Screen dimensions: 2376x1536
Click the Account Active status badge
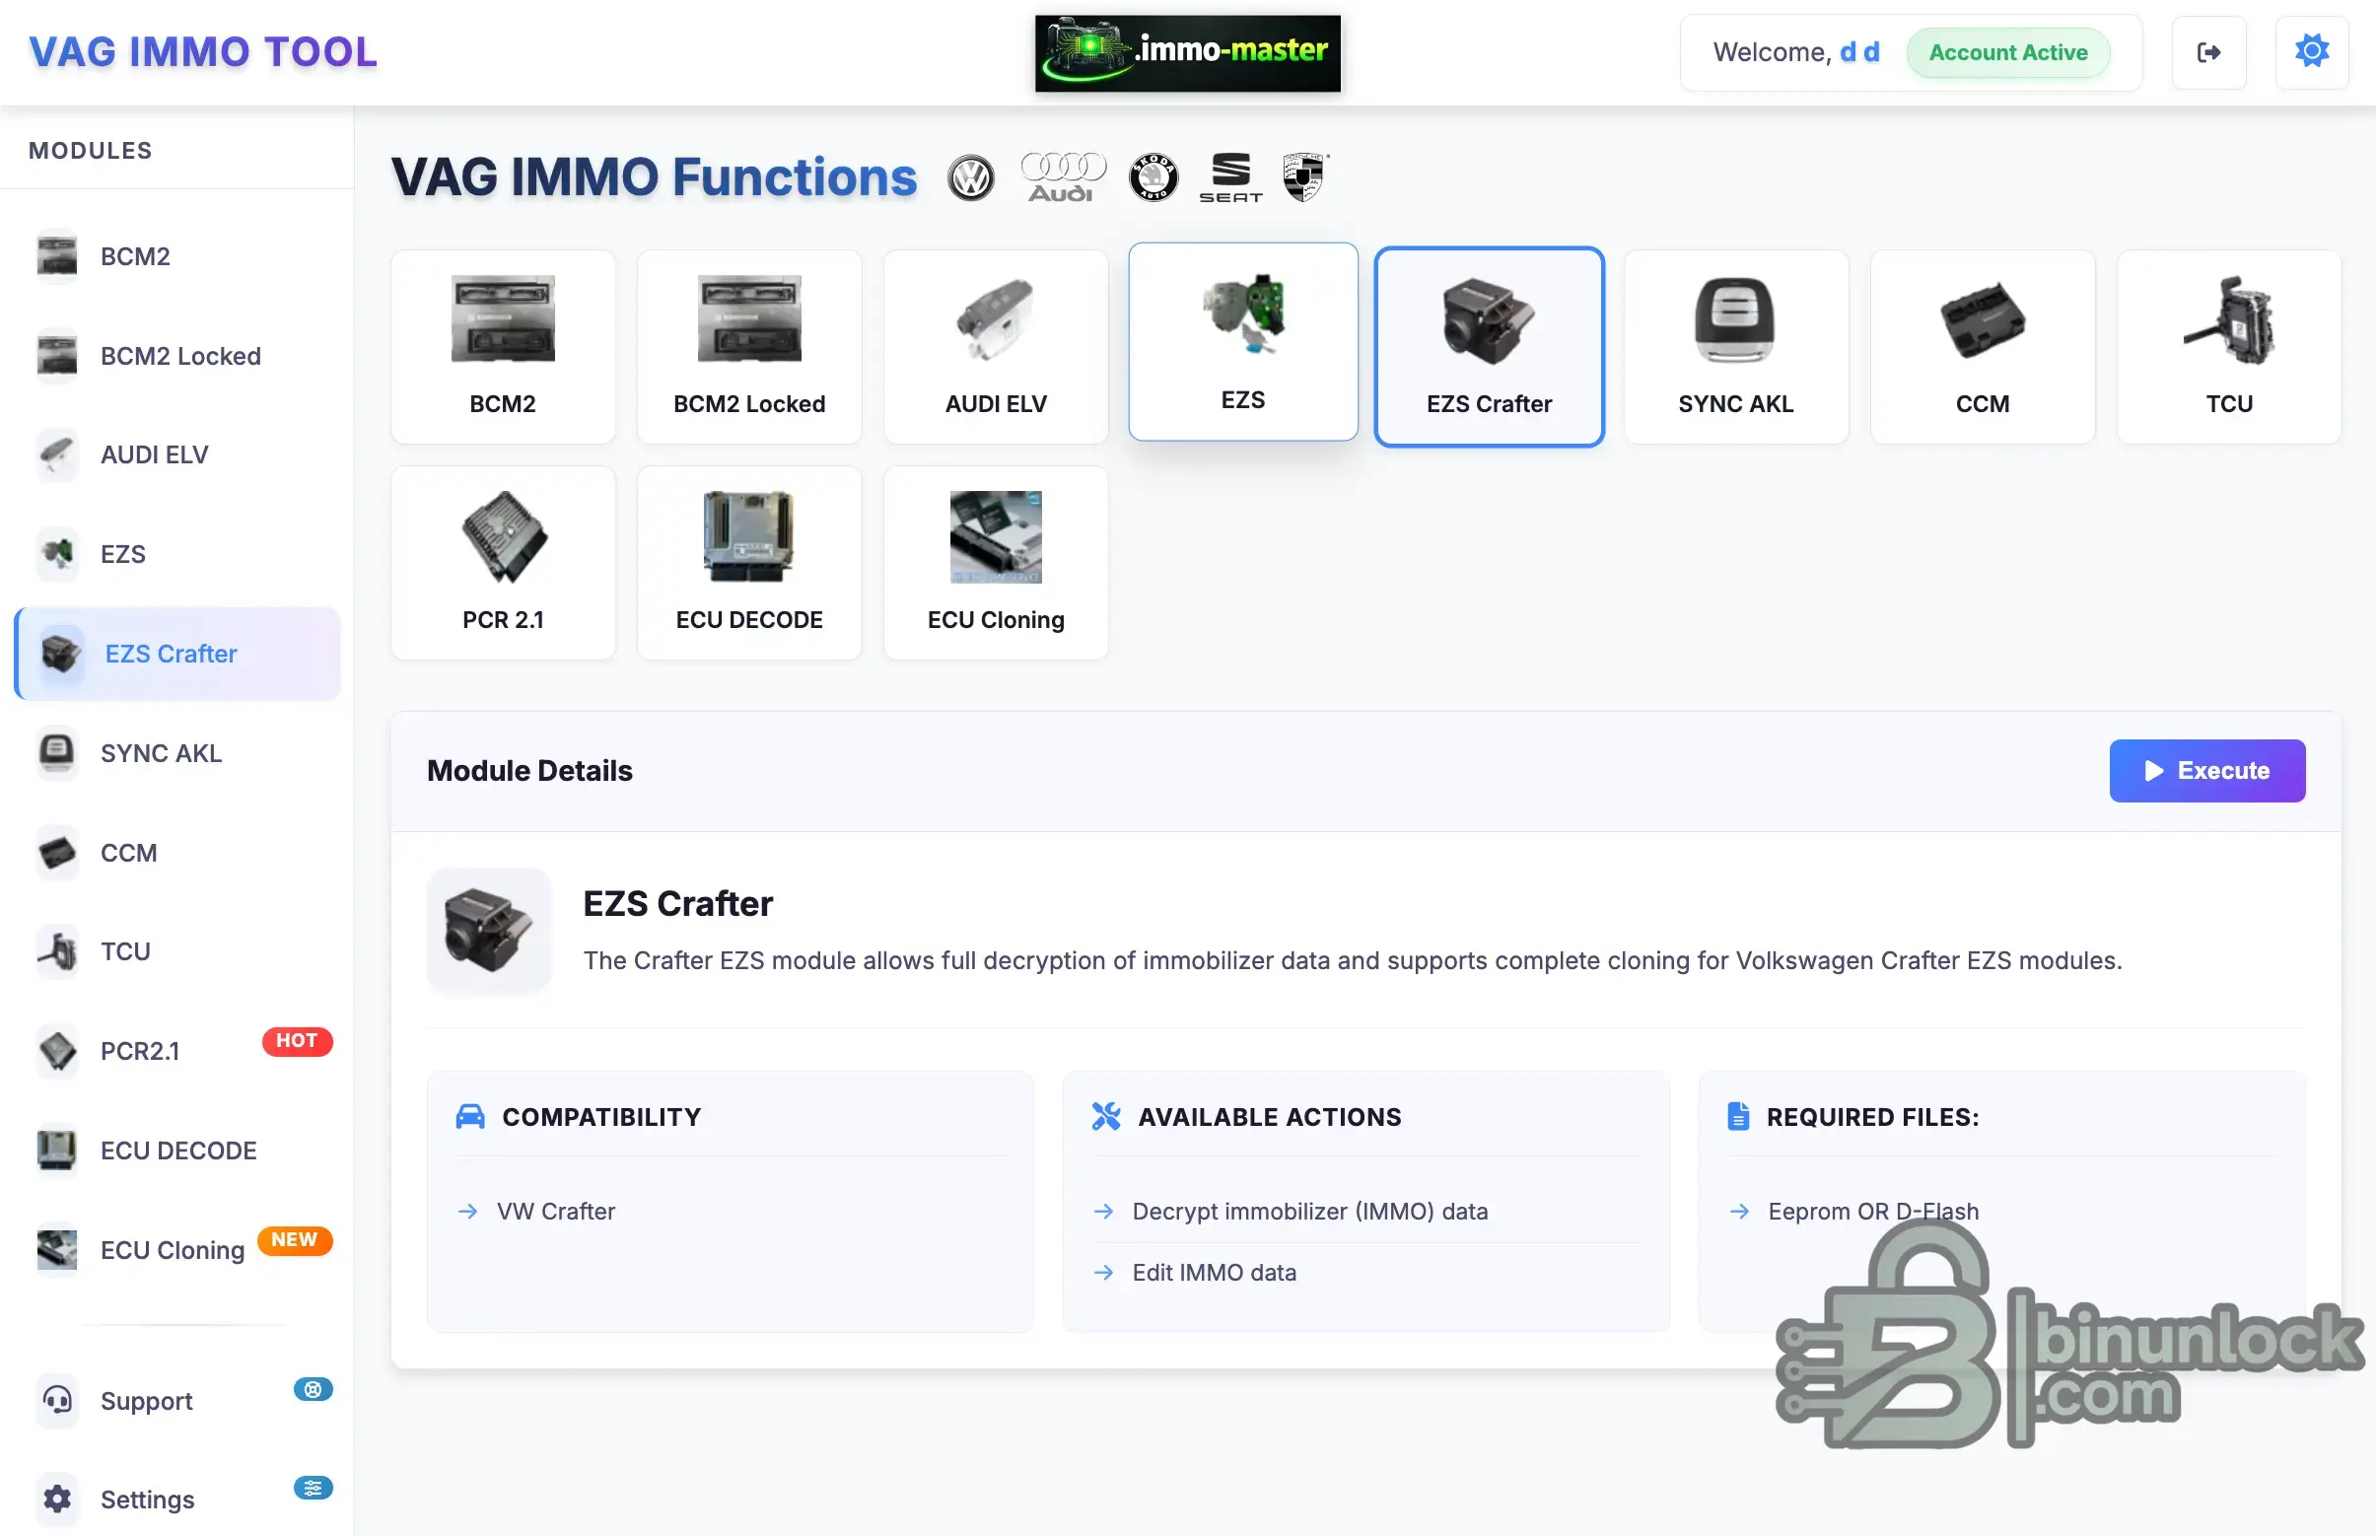(x=2007, y=52)
